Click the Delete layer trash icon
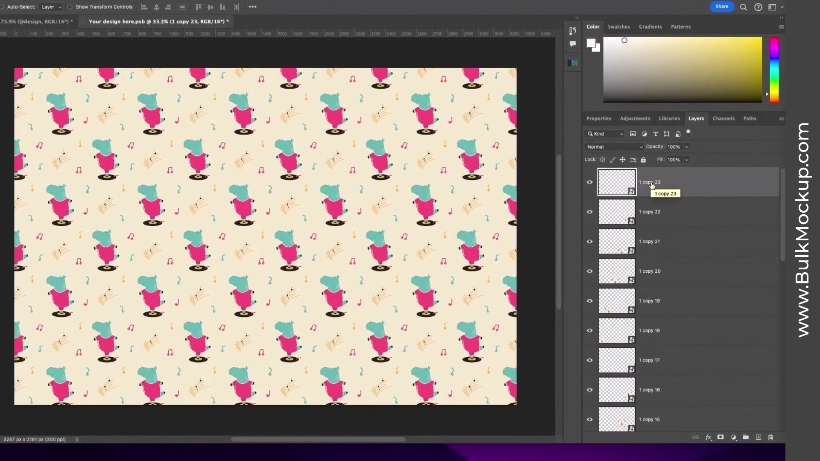Image resolution: width=820 pixels, height=461 pixels. point(771,437)
